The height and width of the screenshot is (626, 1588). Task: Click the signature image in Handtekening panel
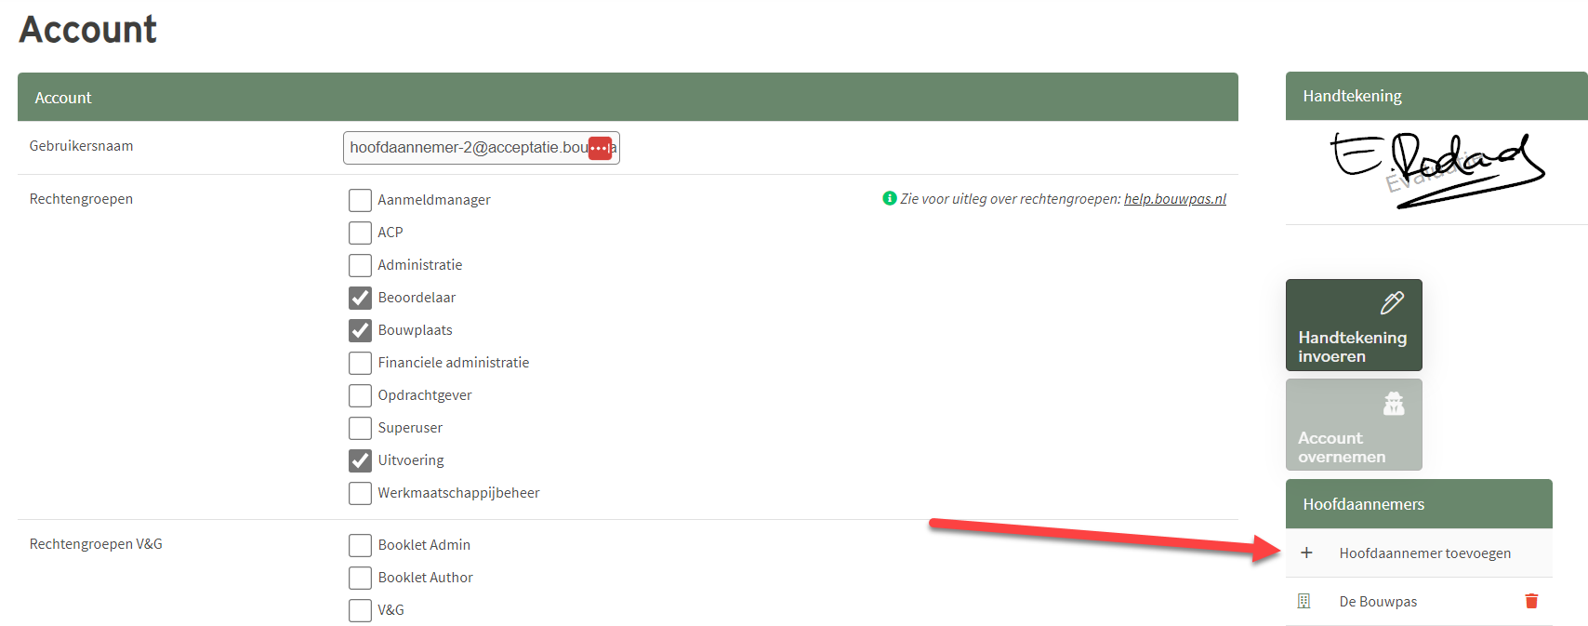click(x=1436, y=169)
